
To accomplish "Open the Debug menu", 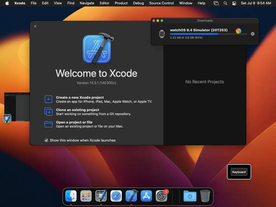I will [x=138, y=3].
